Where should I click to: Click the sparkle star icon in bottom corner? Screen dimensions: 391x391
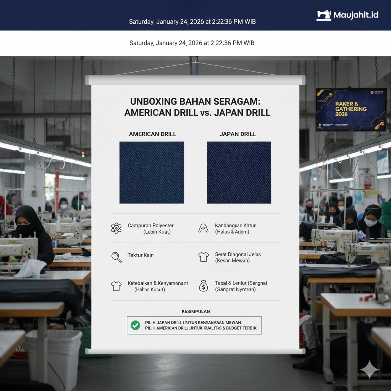click(369, 369)
